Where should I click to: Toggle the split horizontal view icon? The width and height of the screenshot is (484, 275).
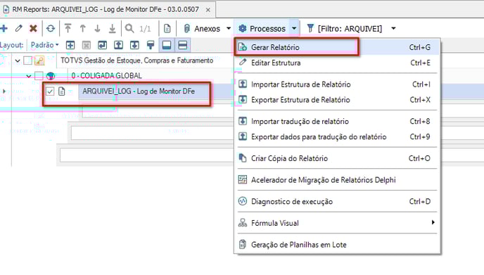pos(183,46)
